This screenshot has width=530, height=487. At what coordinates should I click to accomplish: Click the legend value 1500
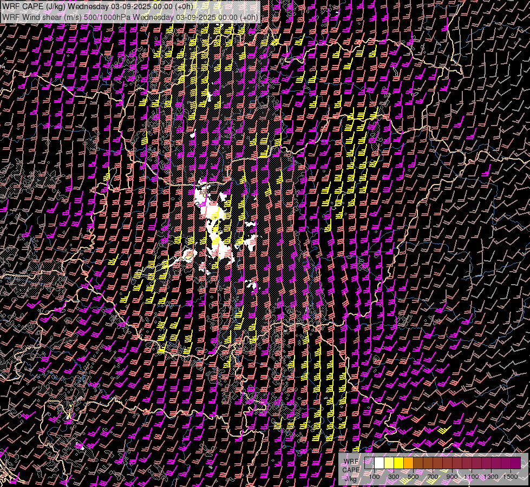click(x=511, y=477)
